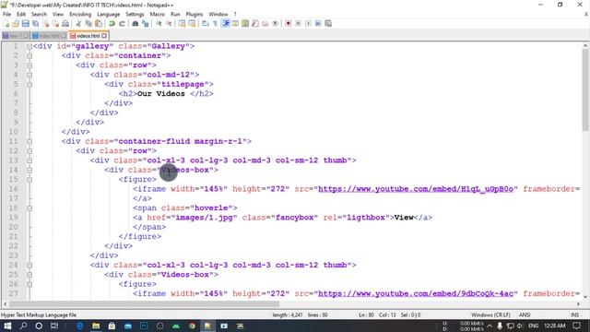
Task: Collapse fold marker on line 1 gallery div
Action: pyautogui.click(x=29, y=46)
